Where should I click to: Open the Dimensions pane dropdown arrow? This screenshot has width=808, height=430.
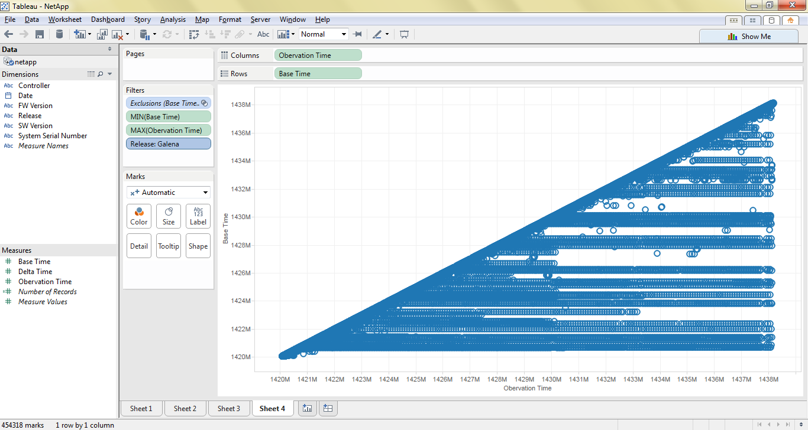[110, 74]
